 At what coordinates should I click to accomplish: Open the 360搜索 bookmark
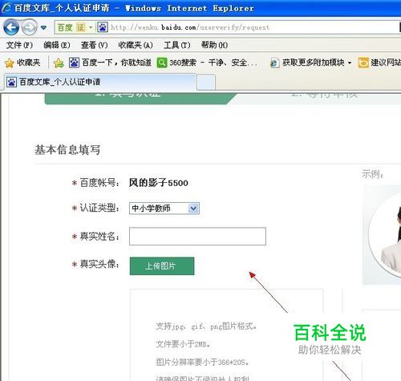coord(207,63)
